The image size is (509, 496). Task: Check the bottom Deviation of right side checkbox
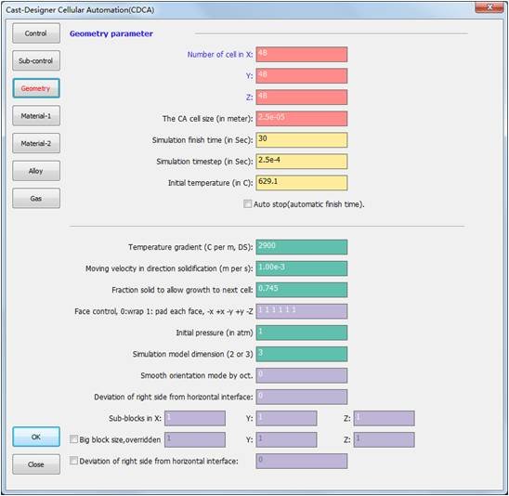tap(73, 461)
